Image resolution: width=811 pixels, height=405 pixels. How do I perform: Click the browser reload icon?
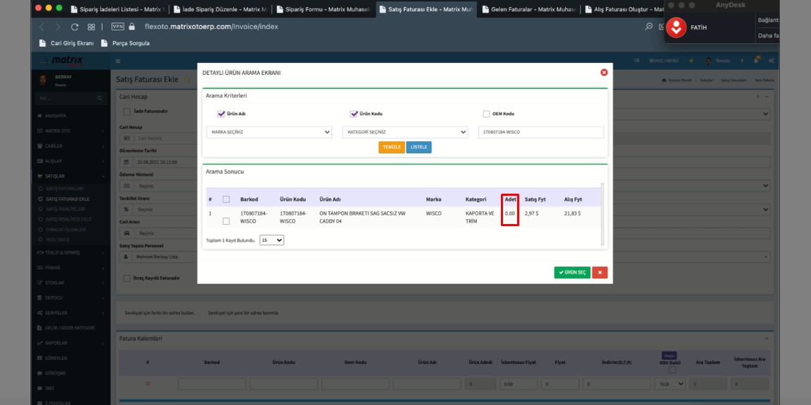pos(75,27)
